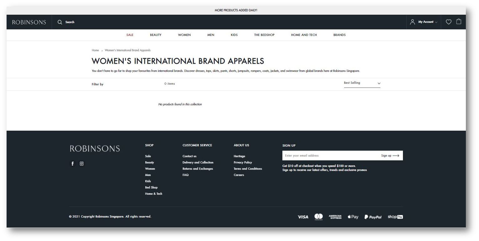Screen dimensions: 479x241
Task: Open the Facebook icon in footer
Action: tap(73, 163)
